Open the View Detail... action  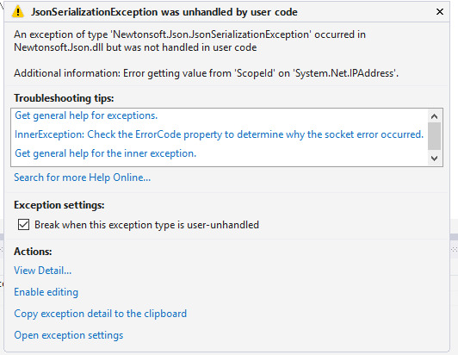[43, 271]
